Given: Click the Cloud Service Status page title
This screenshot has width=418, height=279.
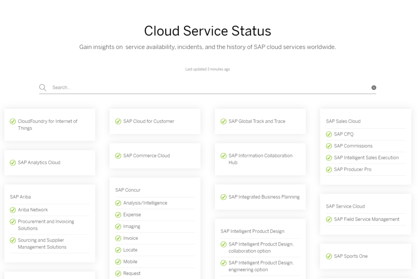Looking at the screenshot, I should tap(208, 31).
